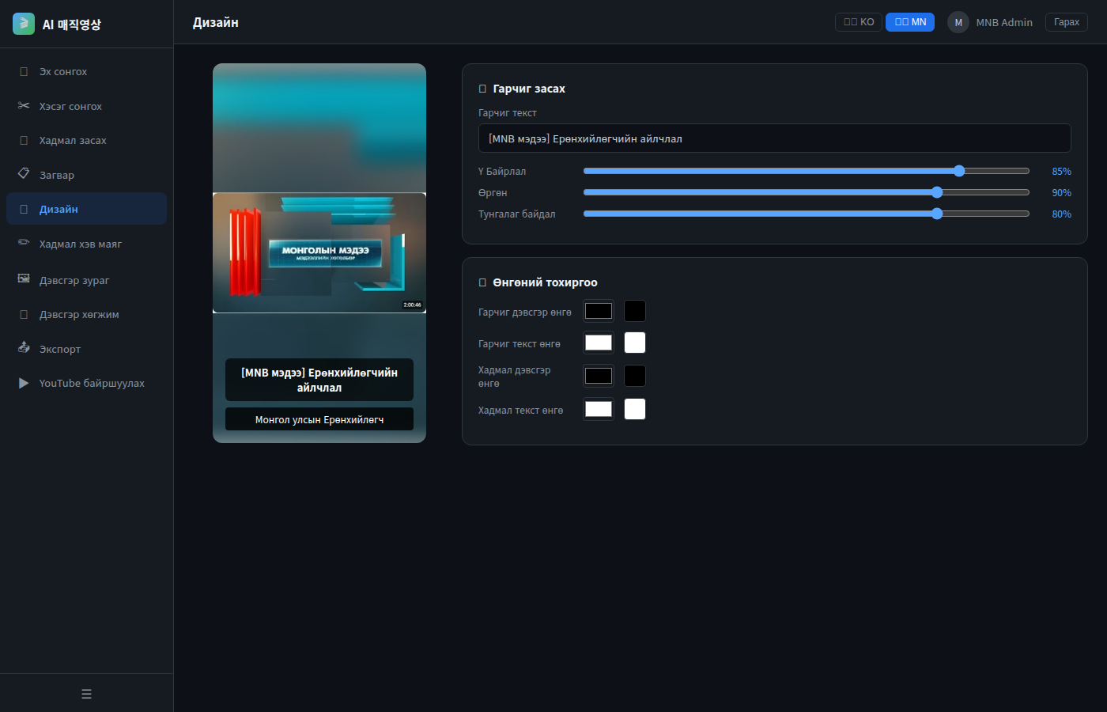Open Дэвсгэр зураг section
The image size is (1107, 712).
(x=86, y=280)
